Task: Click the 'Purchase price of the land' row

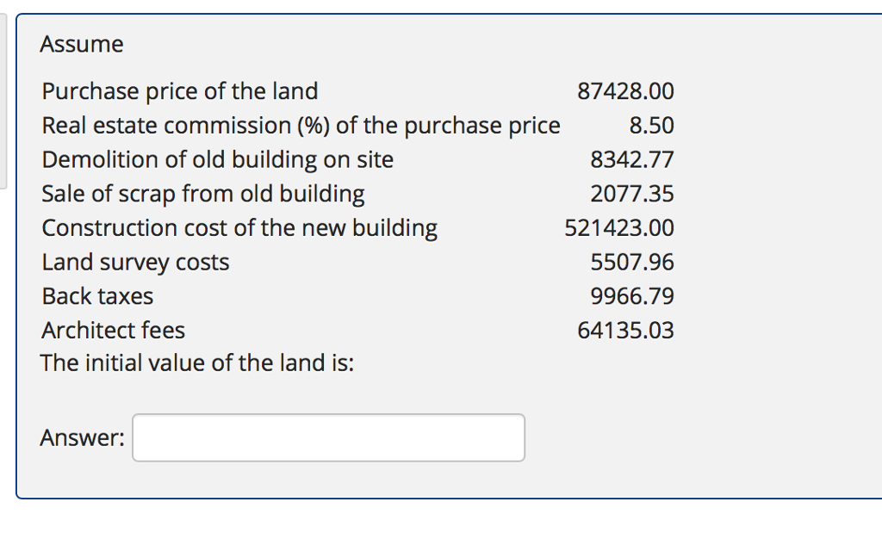Action: point(180,91)
